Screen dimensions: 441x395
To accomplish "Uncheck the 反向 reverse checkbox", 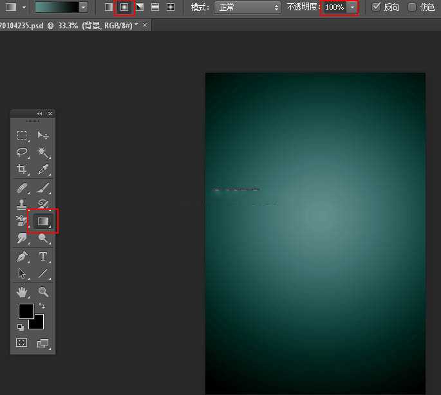I will point(377,7).
